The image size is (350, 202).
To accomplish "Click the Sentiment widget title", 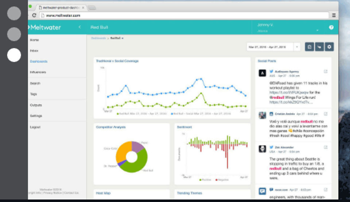I will (184, 127).
